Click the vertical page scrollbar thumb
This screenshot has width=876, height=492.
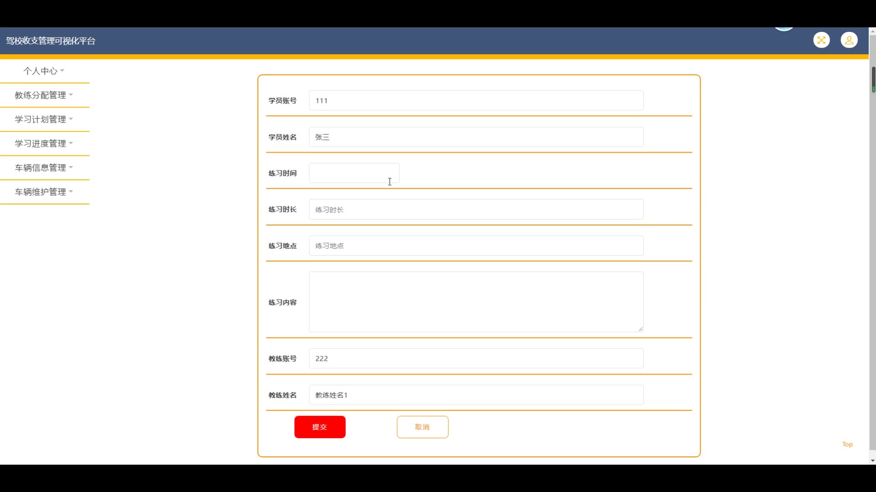point(873,79)
